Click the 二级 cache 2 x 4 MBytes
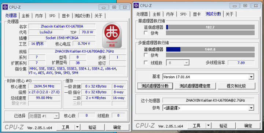Screen dimensions: 264x133 (x=96, y=98)
